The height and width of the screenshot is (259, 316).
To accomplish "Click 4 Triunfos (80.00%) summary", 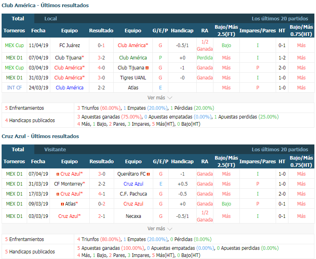I will coord(99,239).
